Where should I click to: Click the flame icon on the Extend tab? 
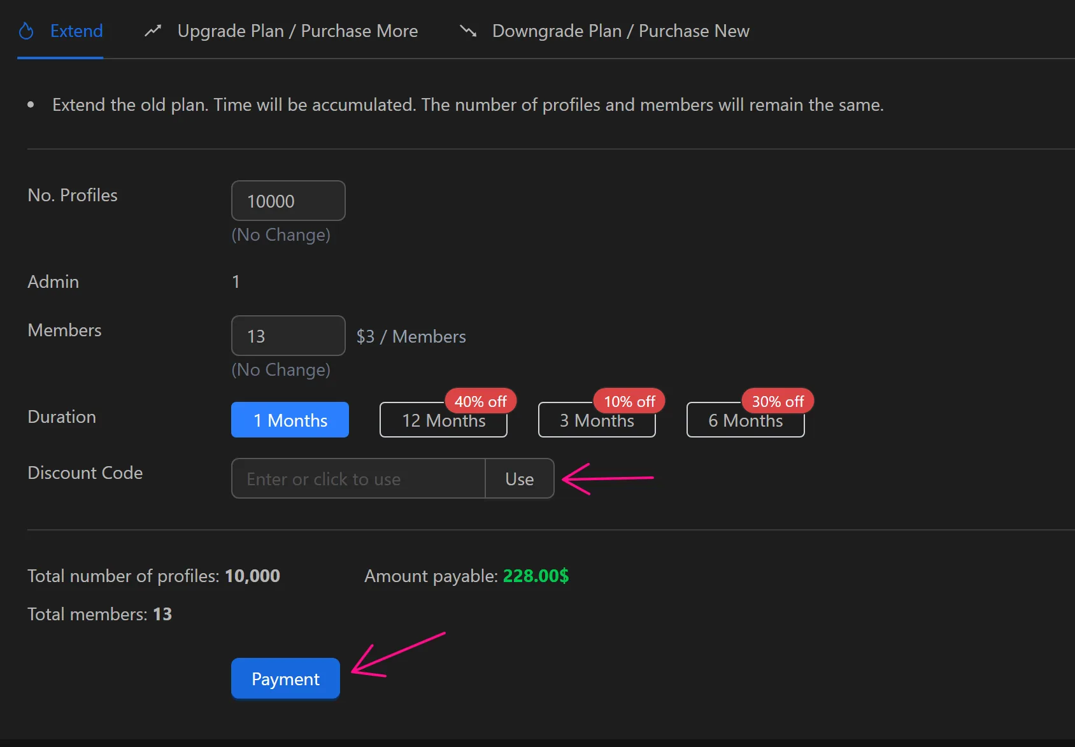[x=26, y=30]
